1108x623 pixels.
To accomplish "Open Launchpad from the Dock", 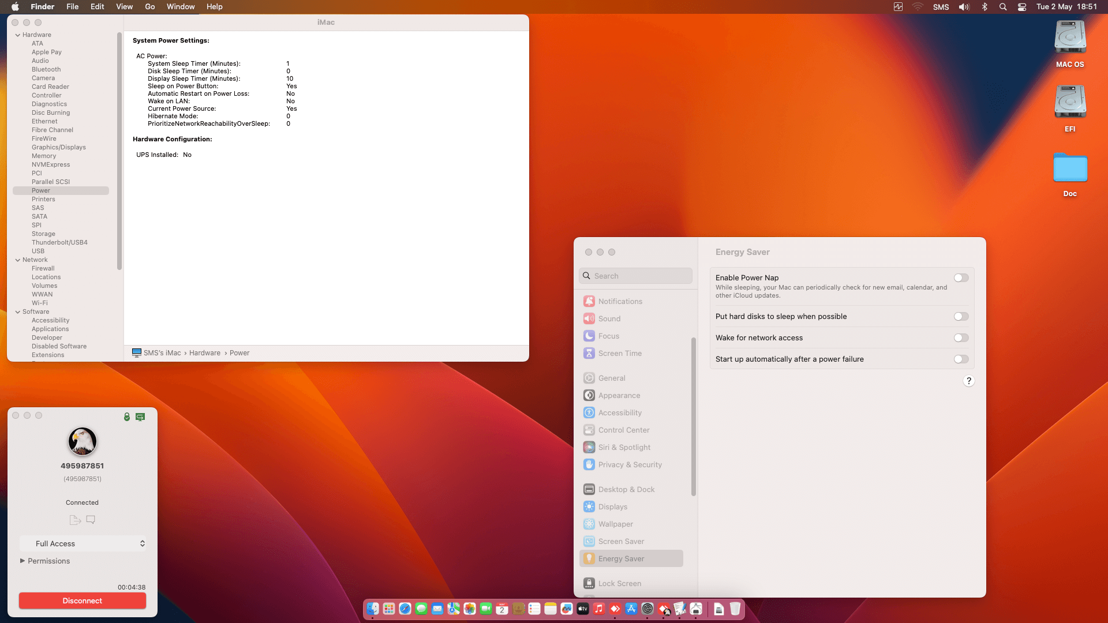I will pos(389,609).
